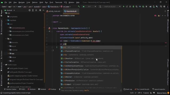Click Next Tip link in completion popup

[x=86, y=91]
